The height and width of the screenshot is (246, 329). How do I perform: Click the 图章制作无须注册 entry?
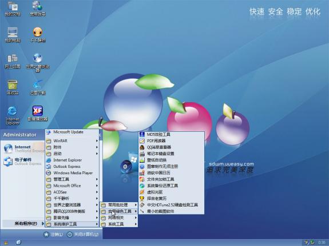171,167
